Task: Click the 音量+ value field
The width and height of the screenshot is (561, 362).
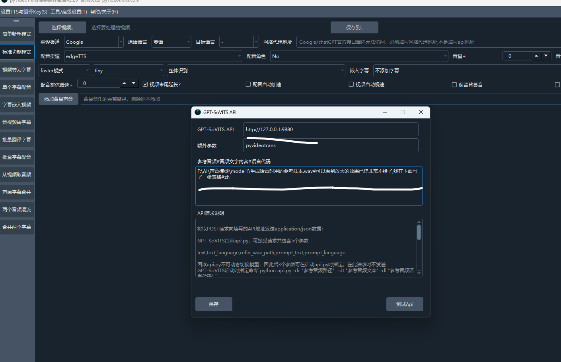Action: (x=517, y=56)
